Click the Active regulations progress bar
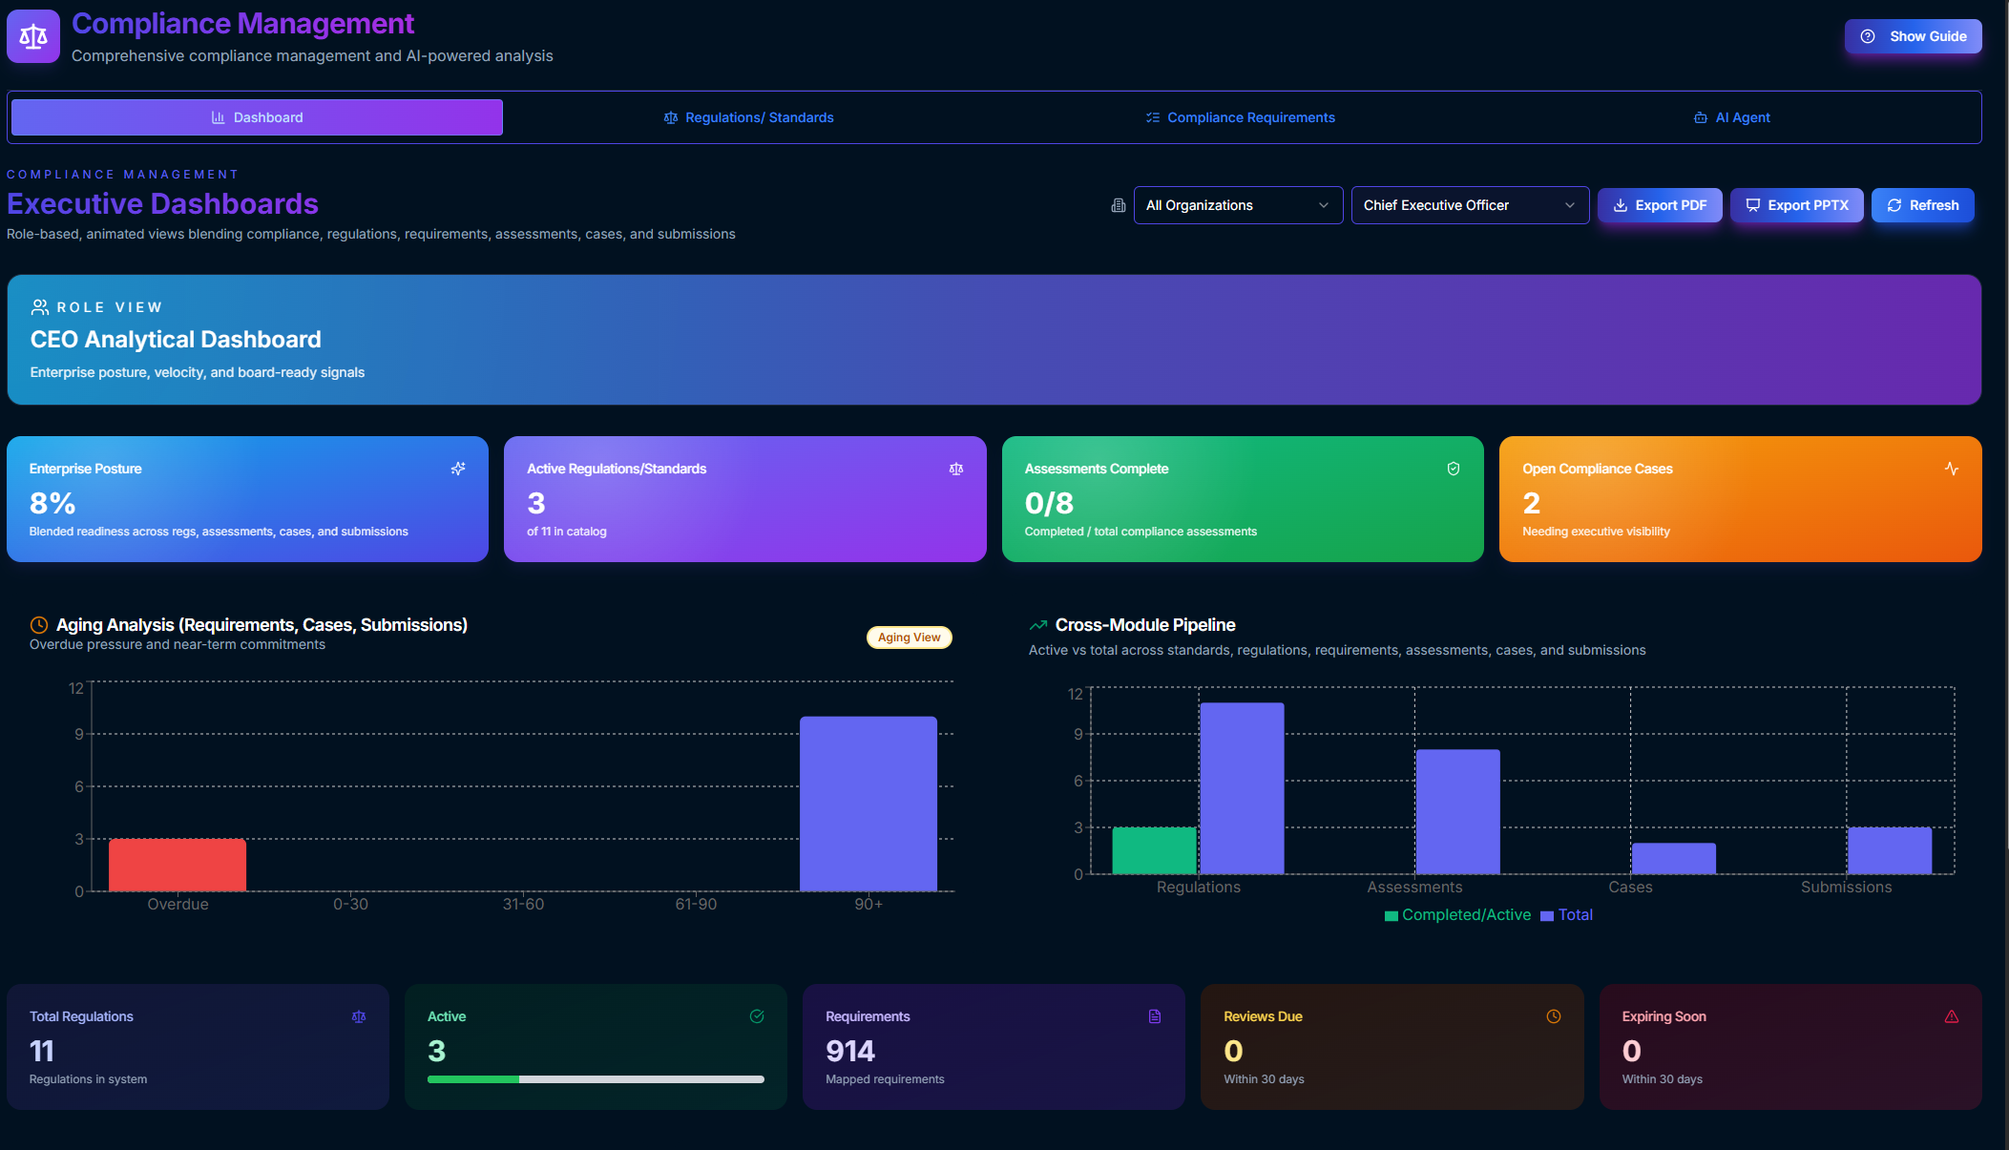The image size is (2009, 1150). tap(596, 1079)
